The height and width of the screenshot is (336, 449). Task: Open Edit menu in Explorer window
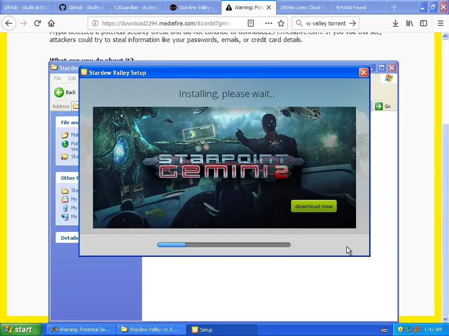pos(72,78)
